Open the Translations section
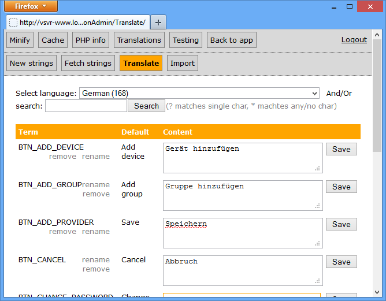Screen dimensions: 386x301 139,40
